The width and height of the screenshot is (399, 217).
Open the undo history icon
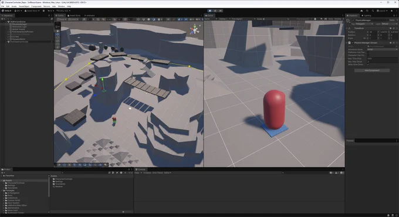367,11
